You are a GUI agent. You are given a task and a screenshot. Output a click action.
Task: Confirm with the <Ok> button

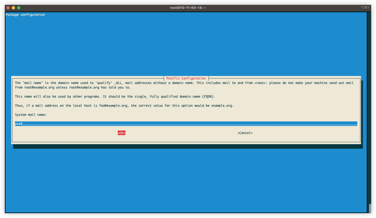122,133
